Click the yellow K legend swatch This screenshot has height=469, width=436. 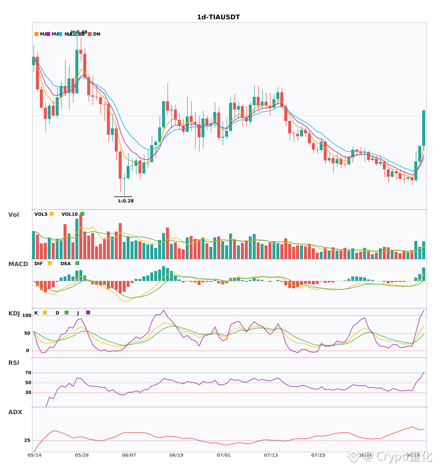45,313
